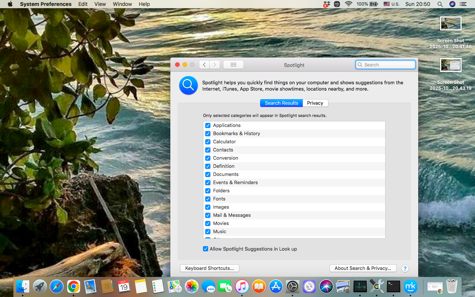Switch to the Privacy tab

[x=315, y=103]
